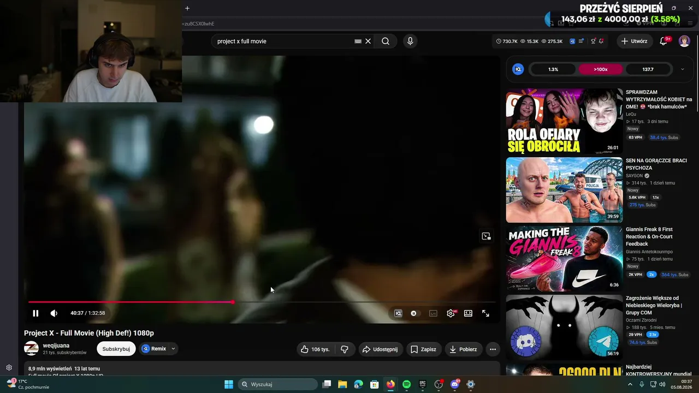The image size is (699, 393).
Task: Click the Remix button
Action: (154, 349)
